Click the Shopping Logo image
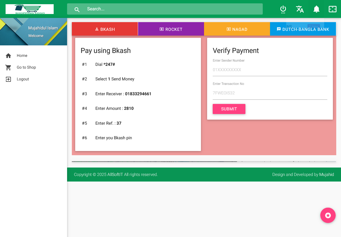 click(30, 9)
